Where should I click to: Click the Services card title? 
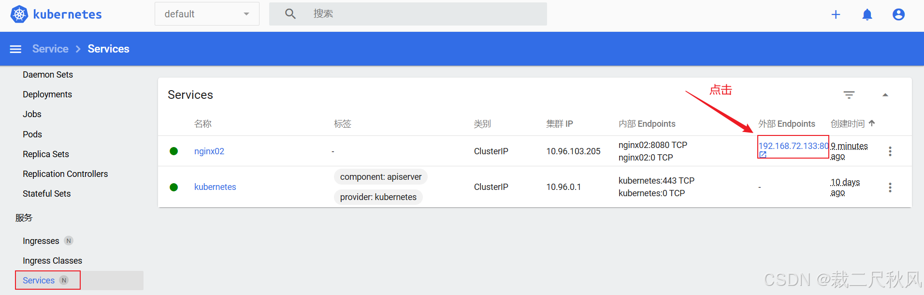tap(190, 95)
